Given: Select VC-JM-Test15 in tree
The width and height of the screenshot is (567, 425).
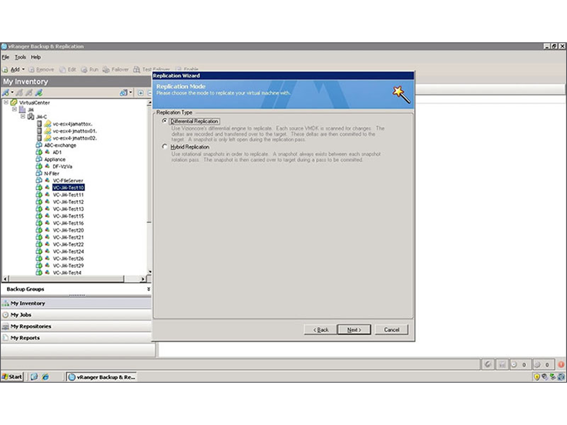Looking at the screenshot, I should (69, 216).
